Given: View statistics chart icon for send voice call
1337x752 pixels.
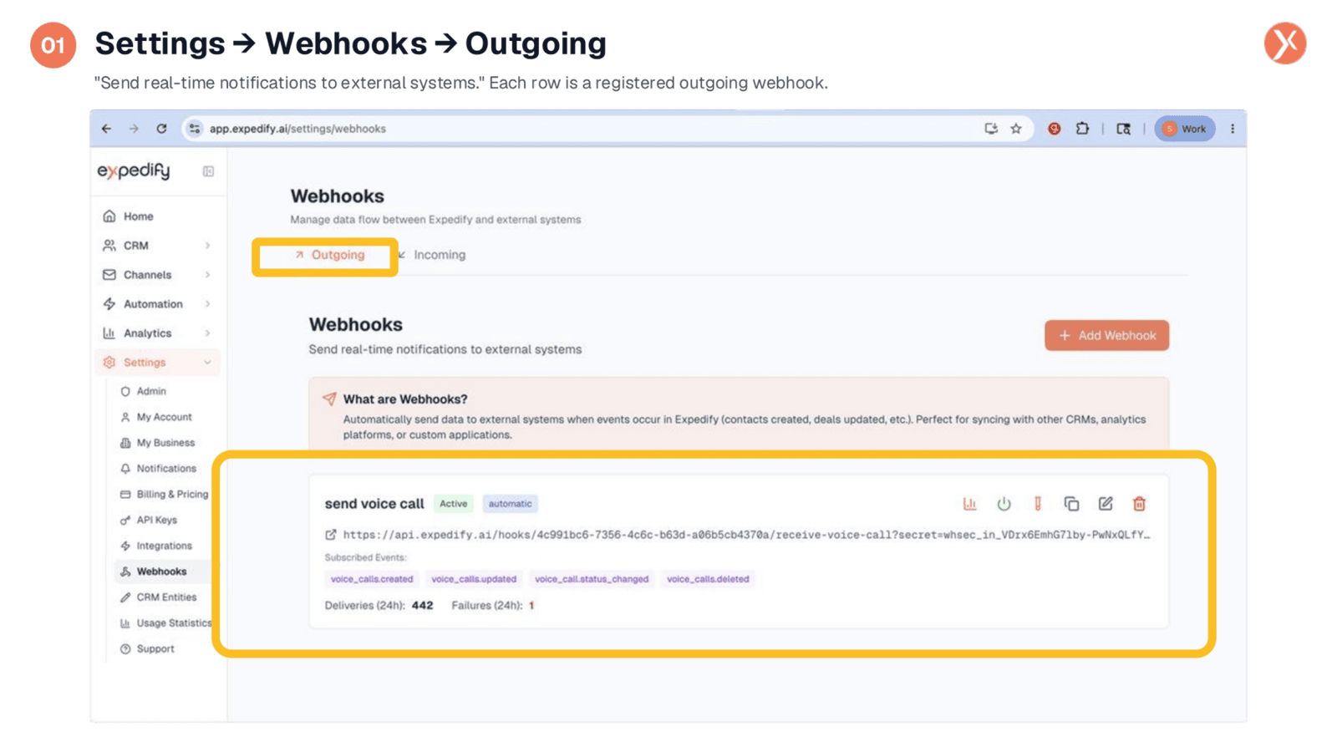Looking at the screenshot, I should coord(969,504).
